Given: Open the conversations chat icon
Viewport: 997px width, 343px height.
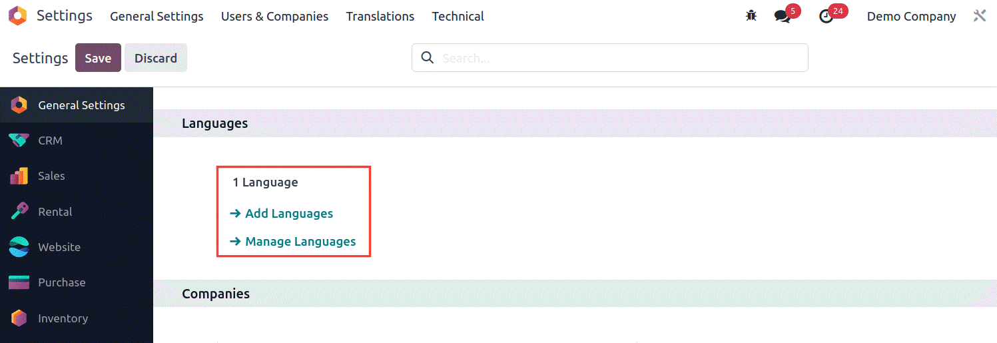Looking at the screenshot, I should 783,17.
